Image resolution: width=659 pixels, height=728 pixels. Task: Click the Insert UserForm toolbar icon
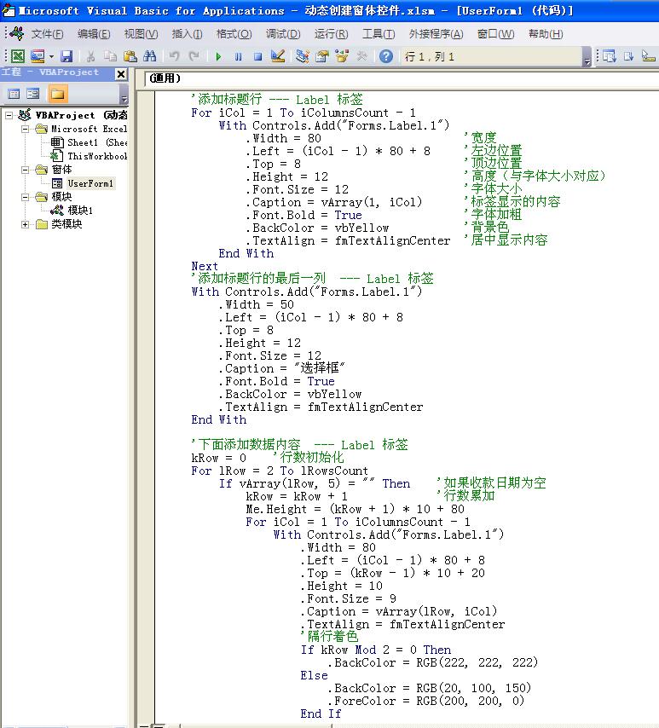coord(38,56)
